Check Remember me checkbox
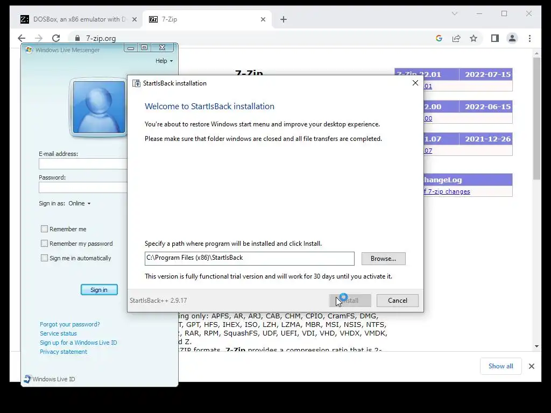This screenshot has width=551, height=413. 44,229
